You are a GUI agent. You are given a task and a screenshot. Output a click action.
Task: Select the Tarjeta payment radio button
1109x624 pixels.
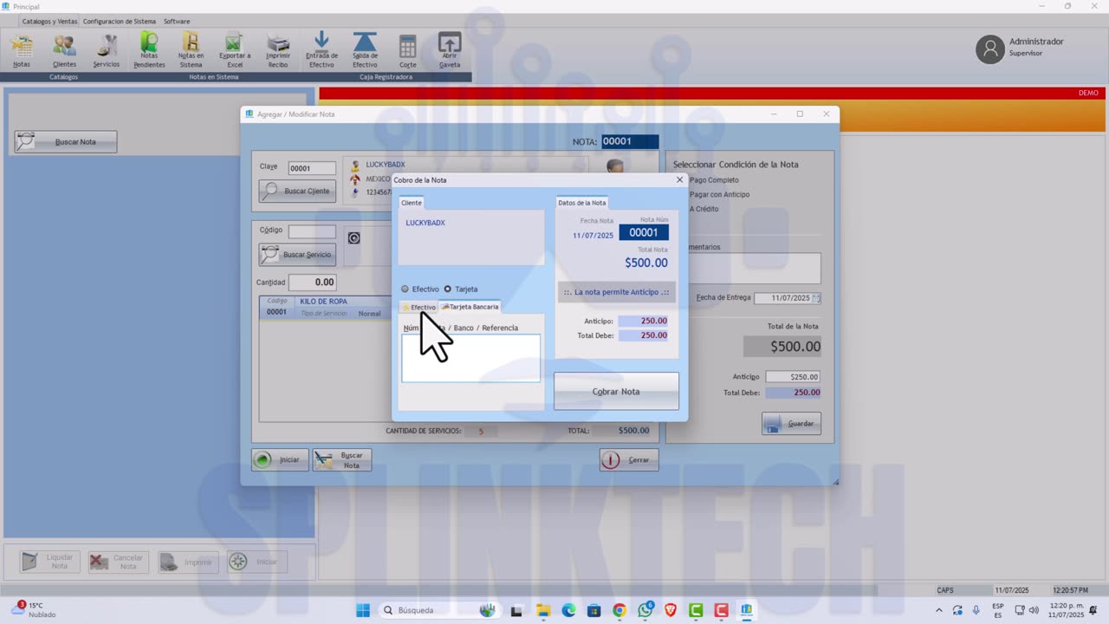447,289
